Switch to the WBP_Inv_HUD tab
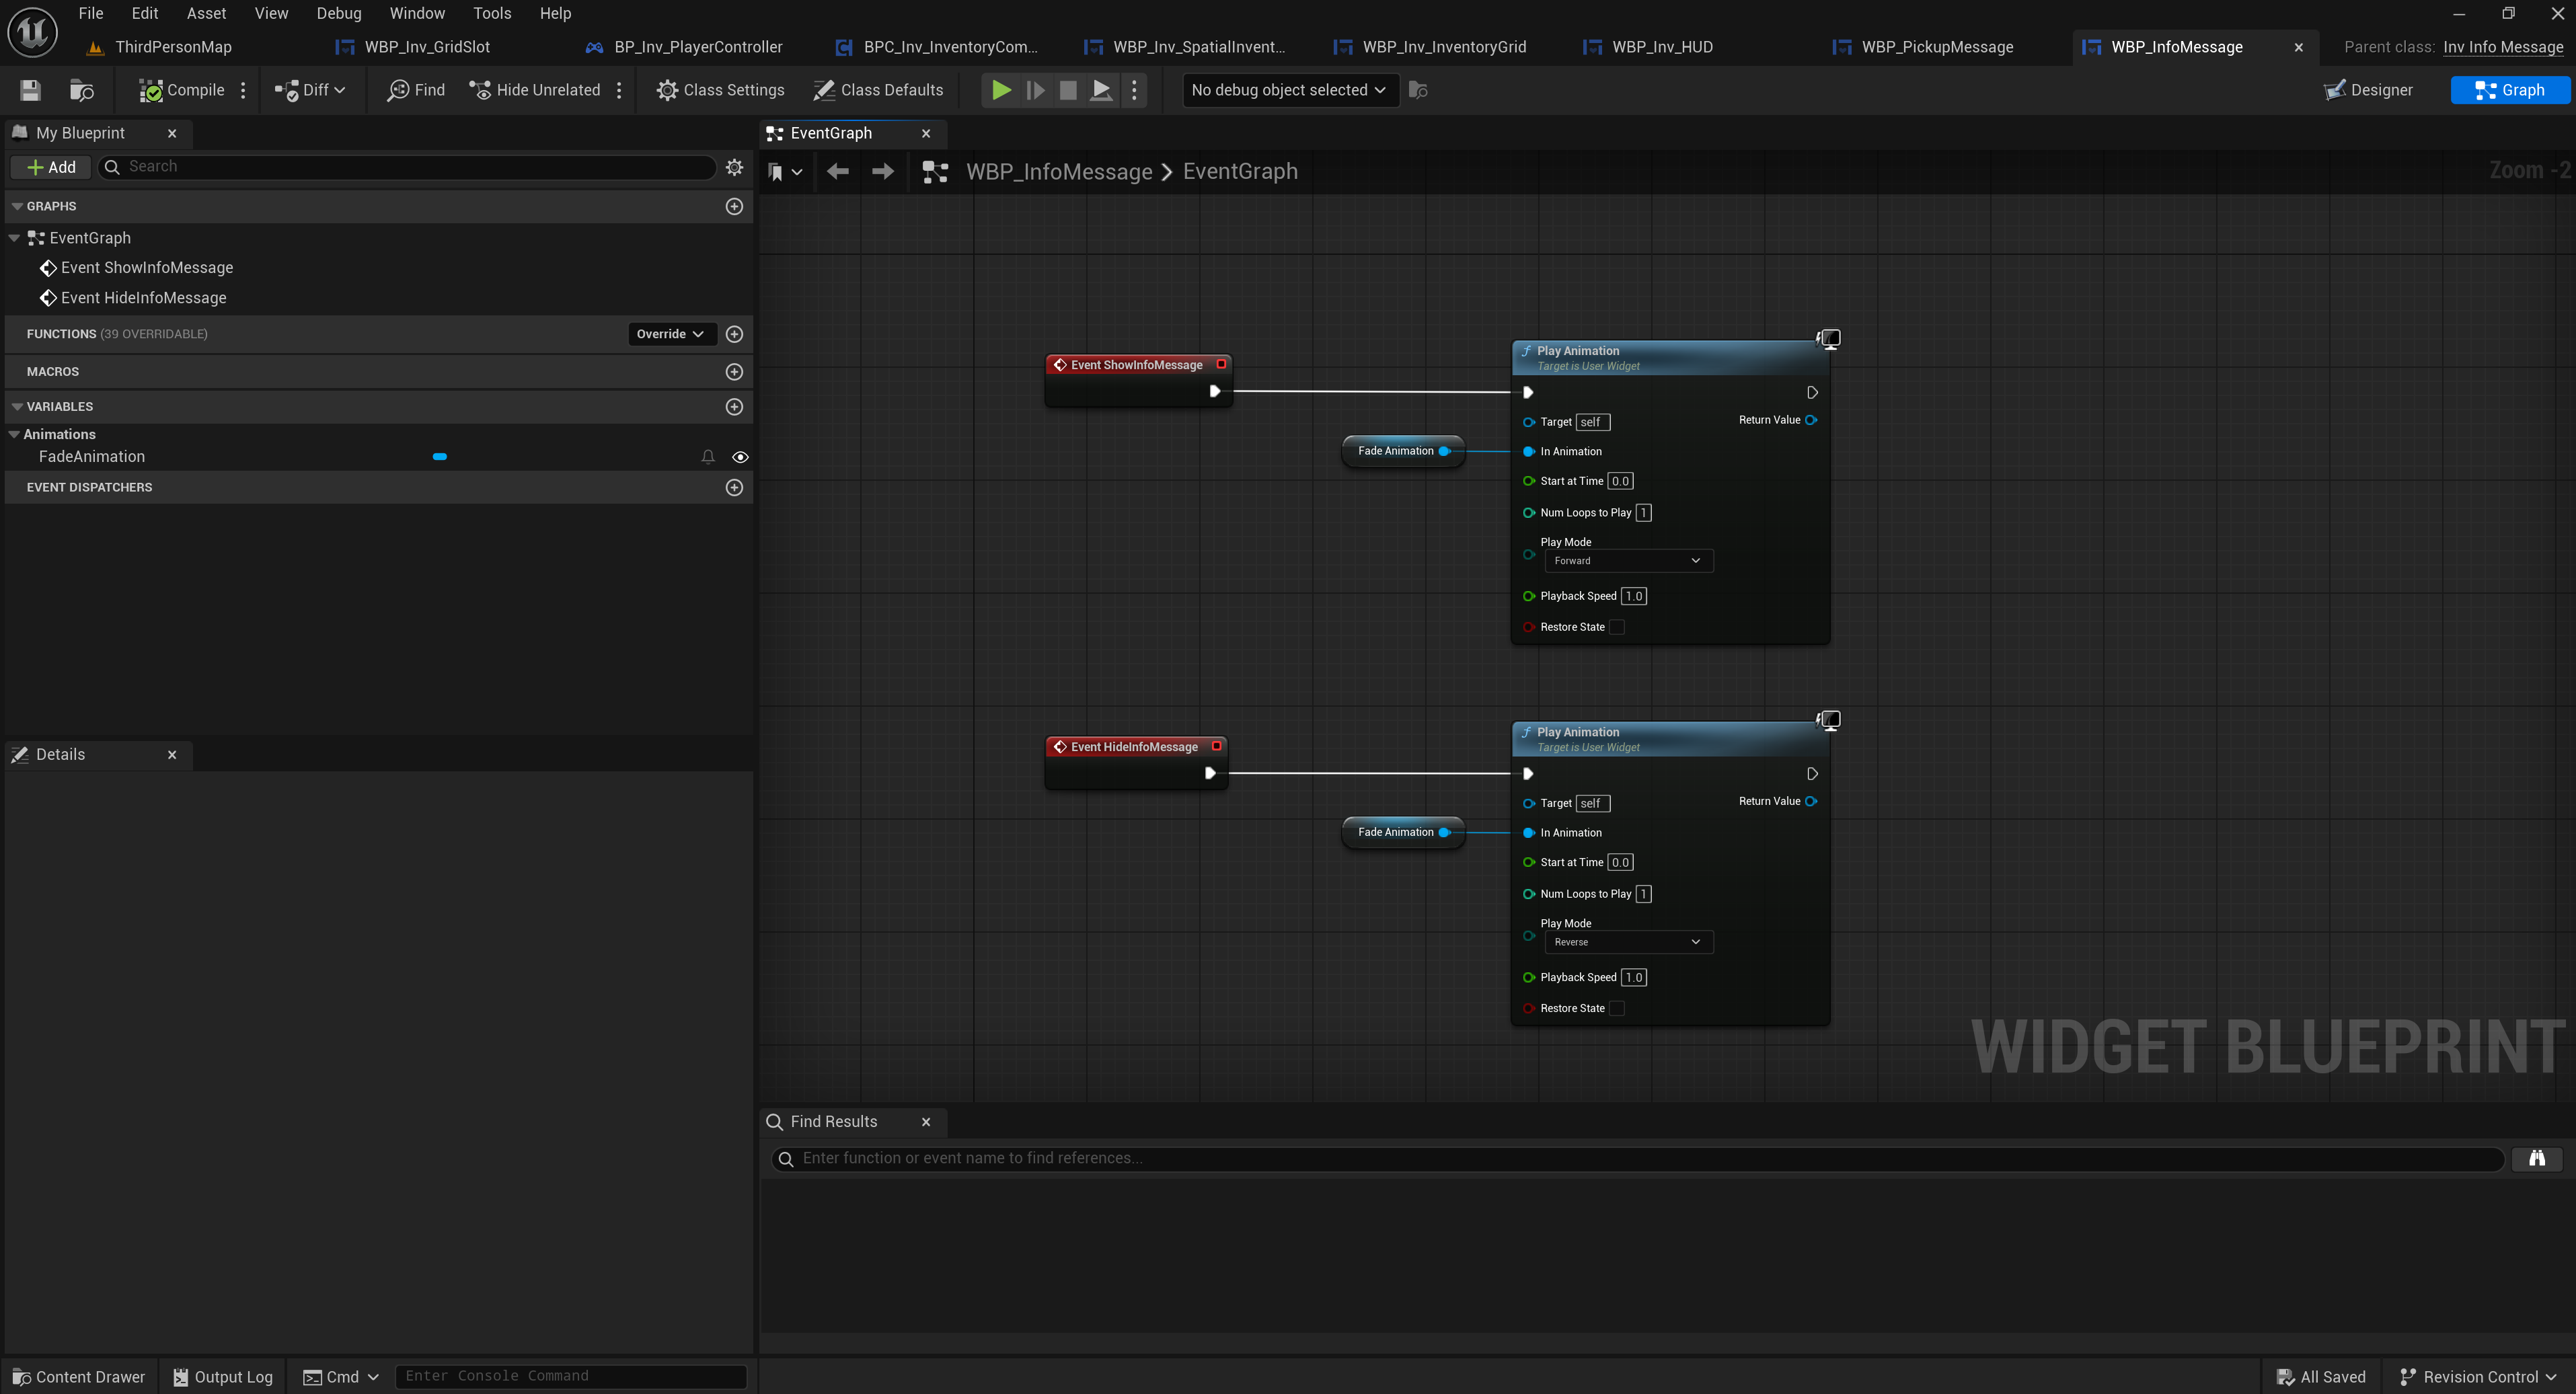Screen dimensions: 2576x1394 (x=1661, y=47)
